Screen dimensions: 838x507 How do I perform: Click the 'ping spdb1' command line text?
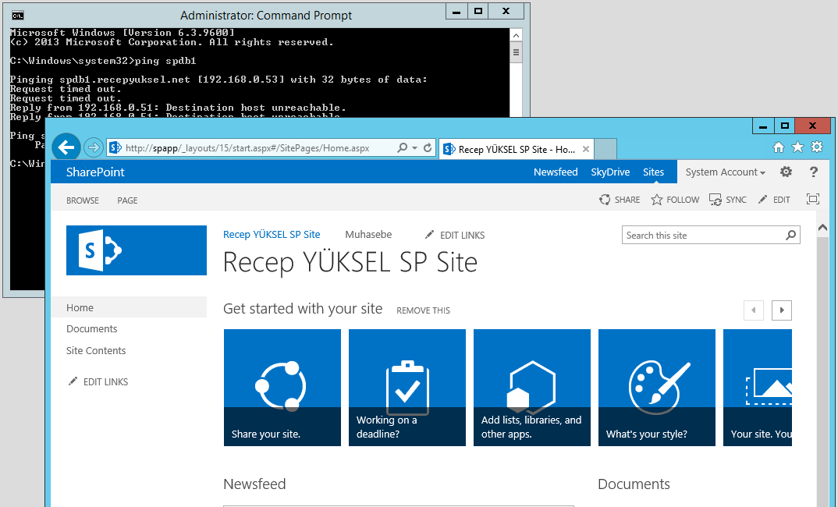click(x=165, y=61)
